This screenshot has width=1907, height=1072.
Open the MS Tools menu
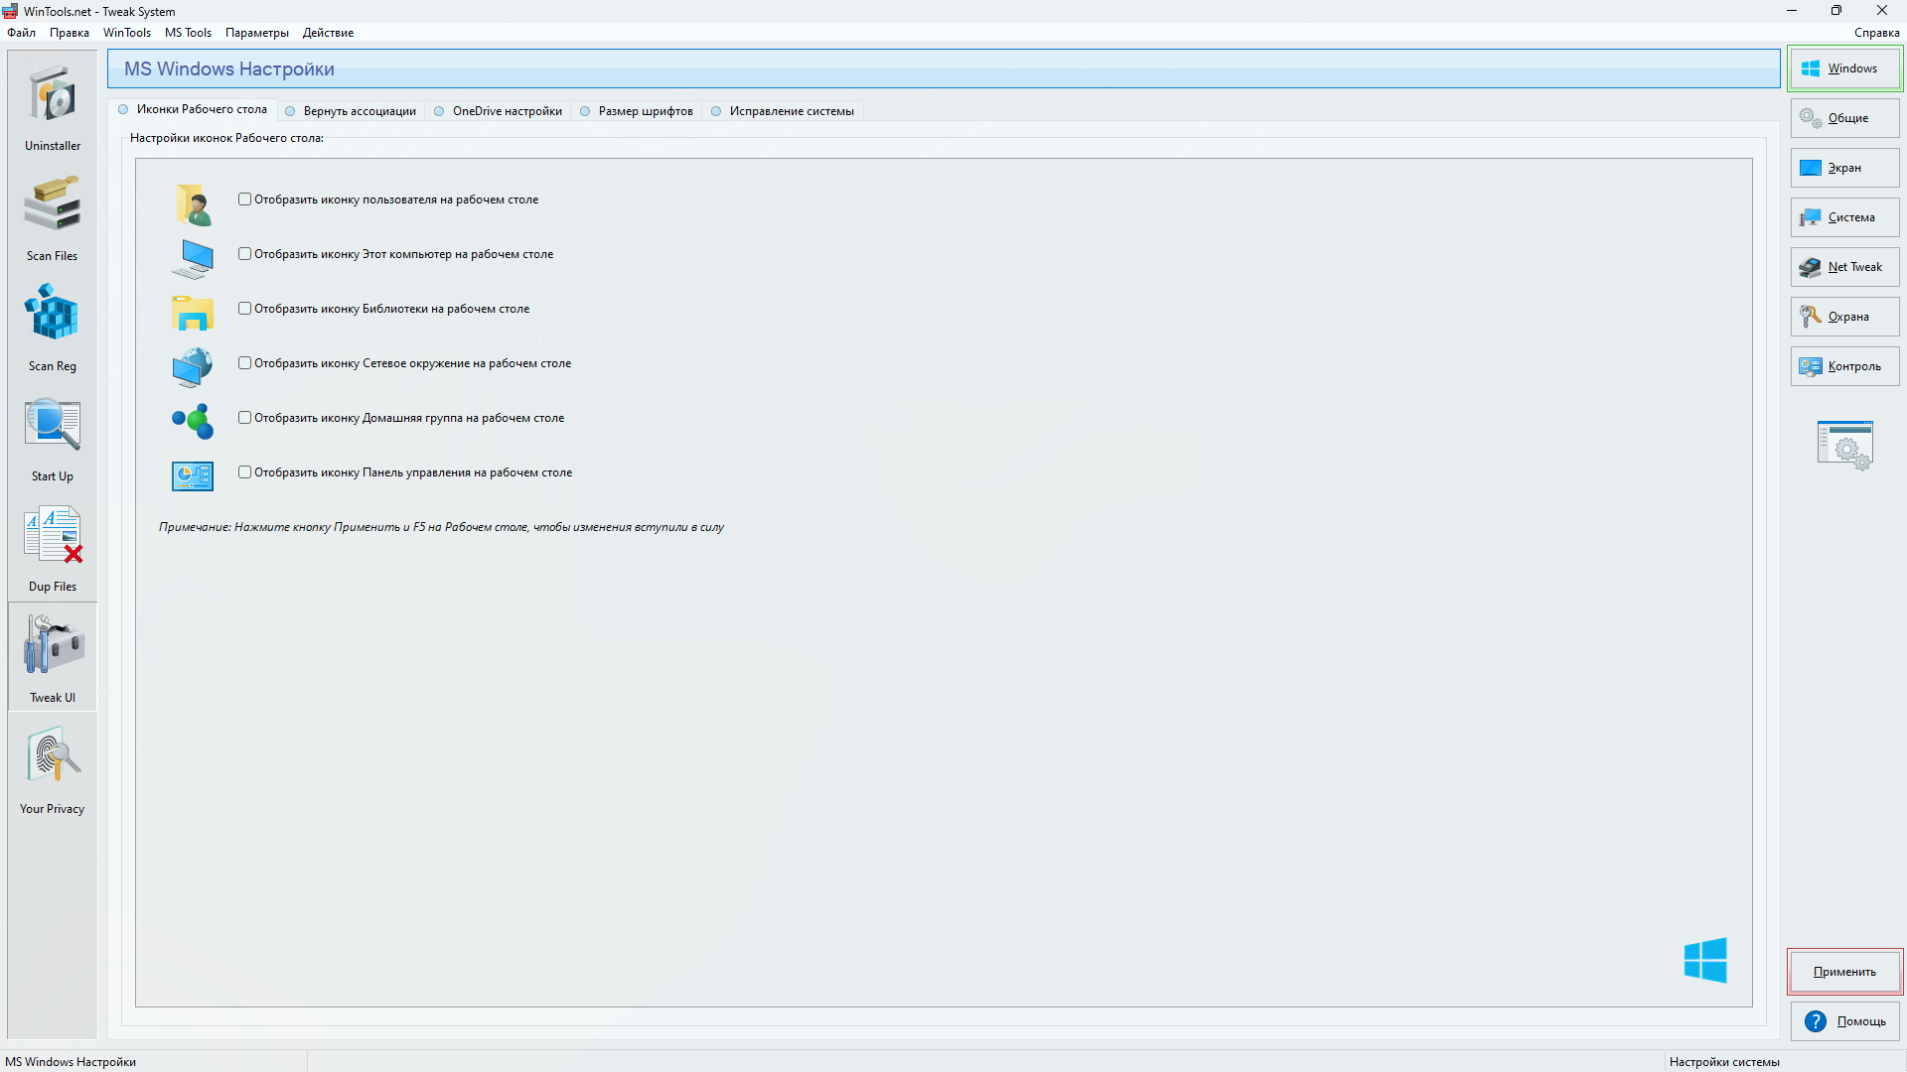click(188, 33)
